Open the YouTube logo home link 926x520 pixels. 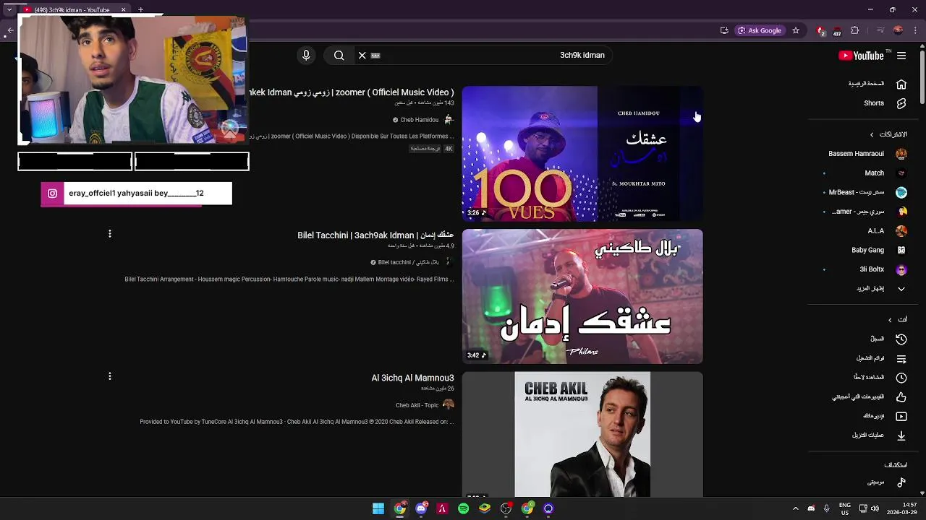tap(861, 56)
